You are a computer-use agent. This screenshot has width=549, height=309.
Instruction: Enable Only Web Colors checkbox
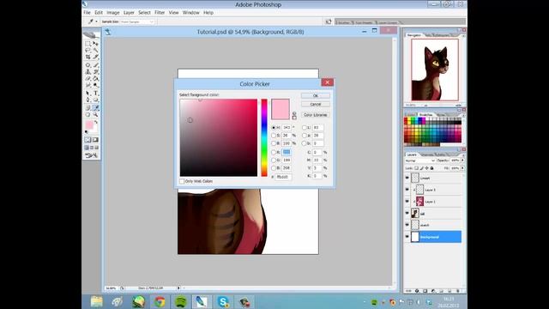(x=182, y=181)
